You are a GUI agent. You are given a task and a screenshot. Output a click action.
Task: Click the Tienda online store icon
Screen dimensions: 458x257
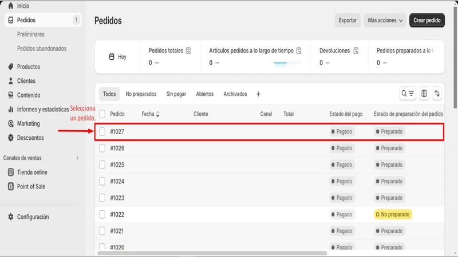tap(11, 172)
